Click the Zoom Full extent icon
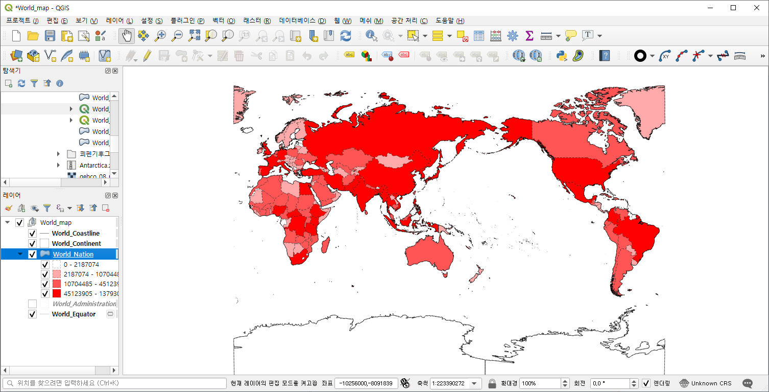The width and height of the screenshot is (769, 392). 194,36
